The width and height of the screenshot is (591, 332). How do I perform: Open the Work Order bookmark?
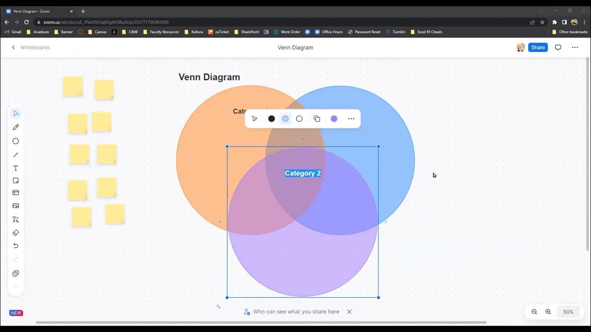pos(287,32)
